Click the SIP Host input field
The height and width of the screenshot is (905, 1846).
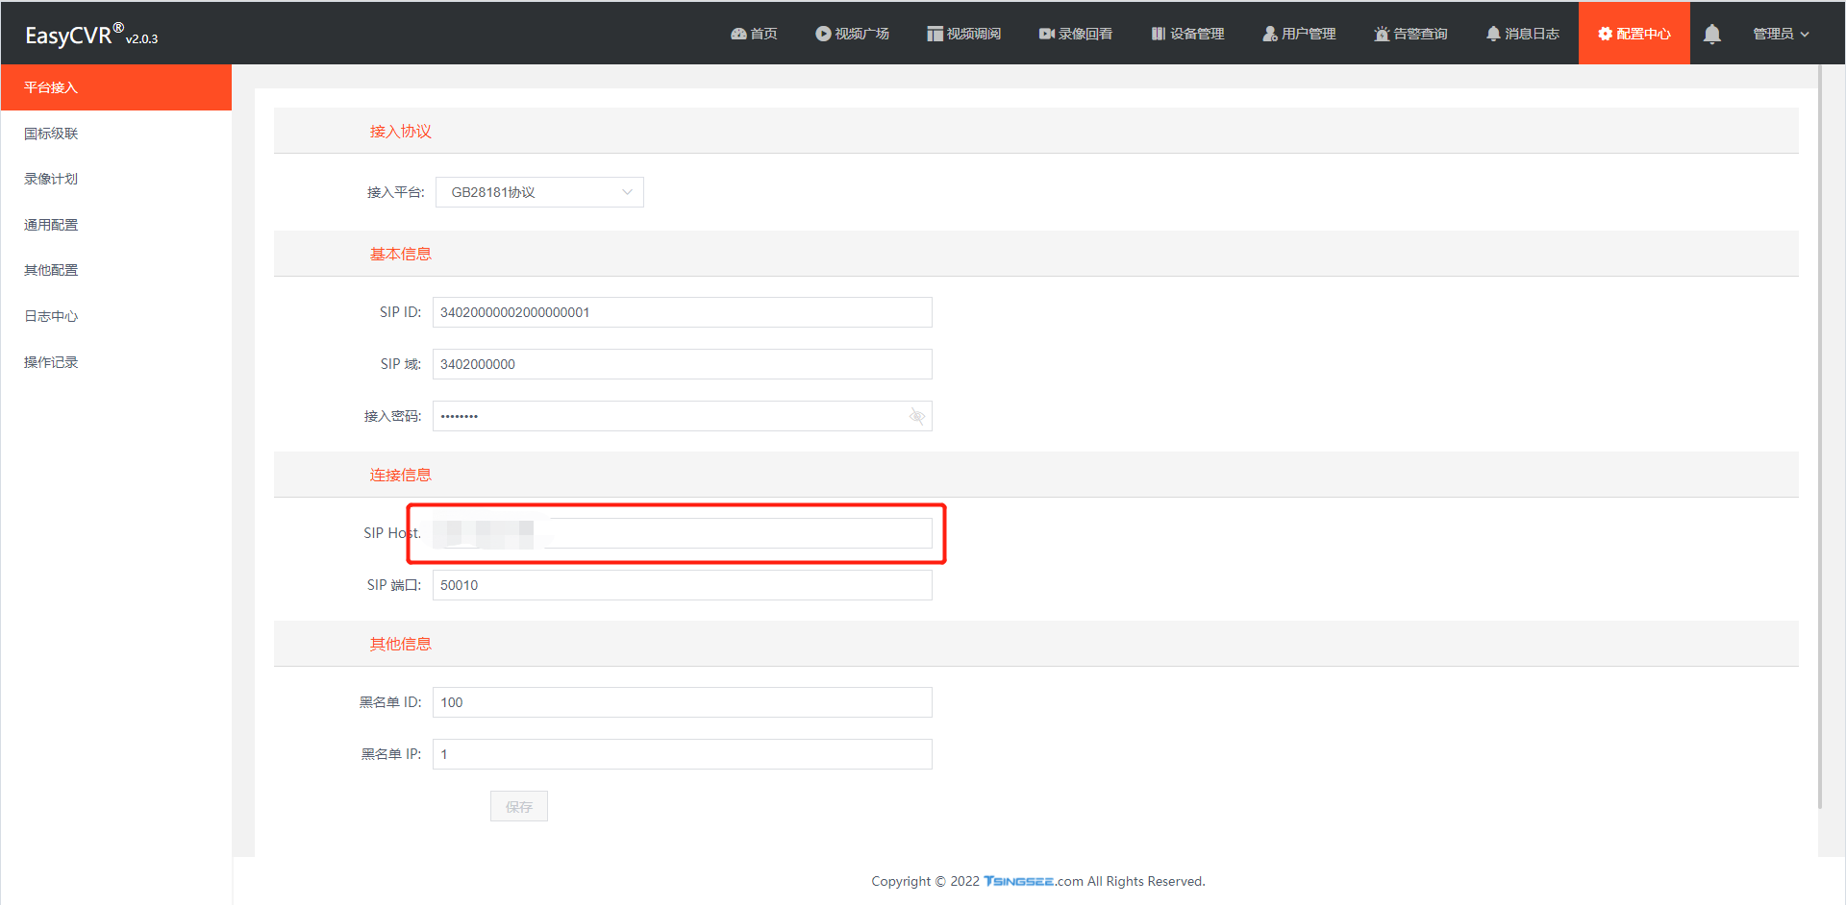683,533
